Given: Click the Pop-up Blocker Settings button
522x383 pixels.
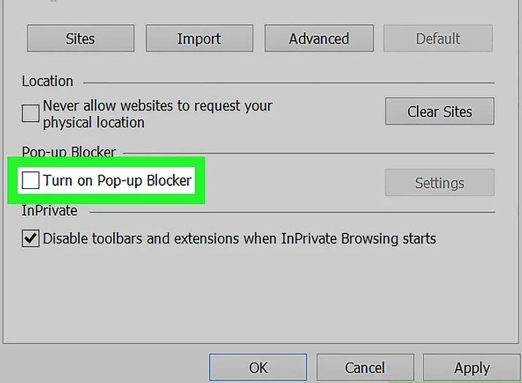Looking at the screenshot, I should (x=440, y=183).
